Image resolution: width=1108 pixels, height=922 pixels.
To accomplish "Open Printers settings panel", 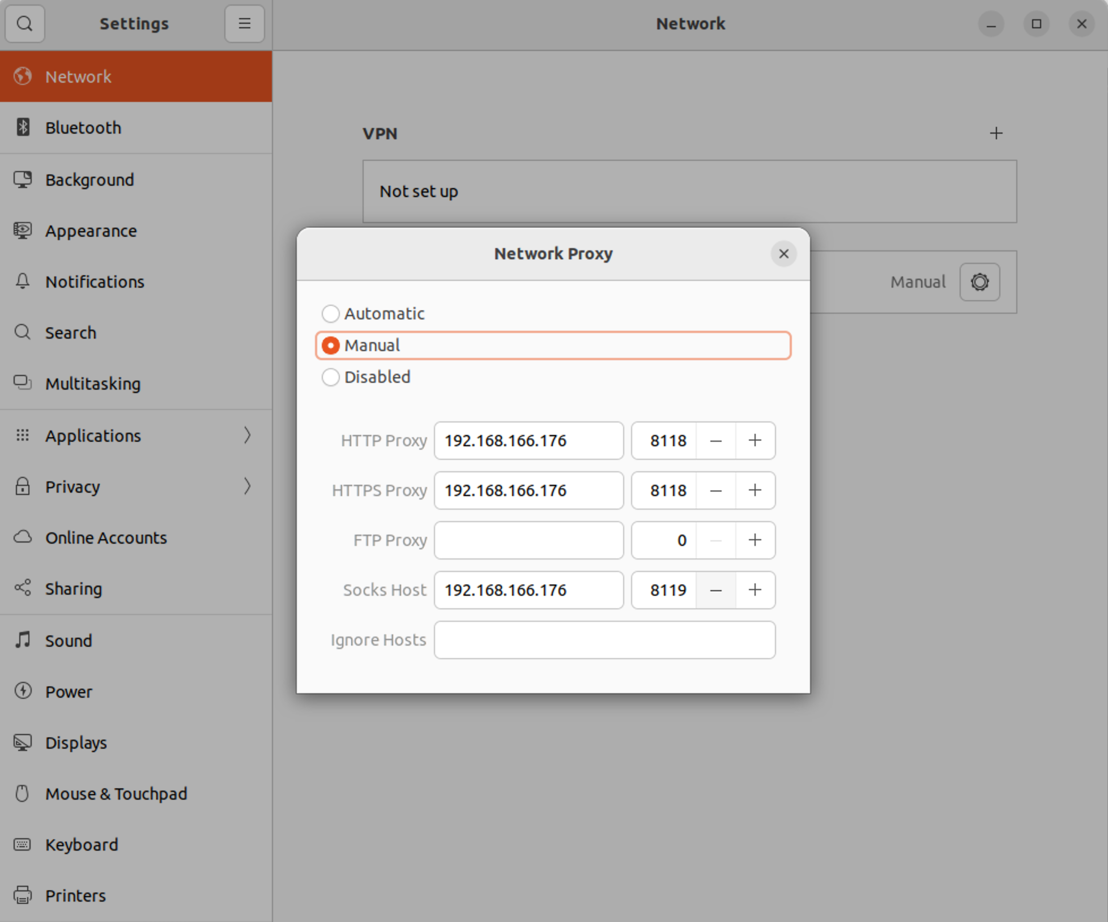I will click(x=136, y=895).
